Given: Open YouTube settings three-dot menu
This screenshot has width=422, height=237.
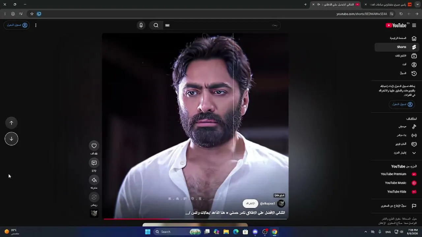Looking at the screenshot, I should 36,25.
